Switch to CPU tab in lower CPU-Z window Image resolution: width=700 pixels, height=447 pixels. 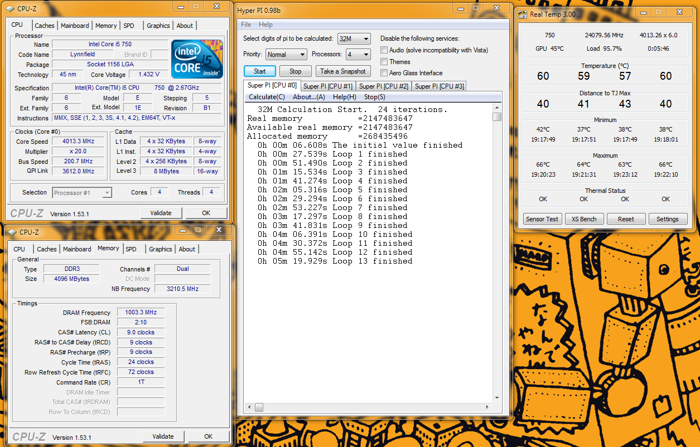click(x=20, y=249)
